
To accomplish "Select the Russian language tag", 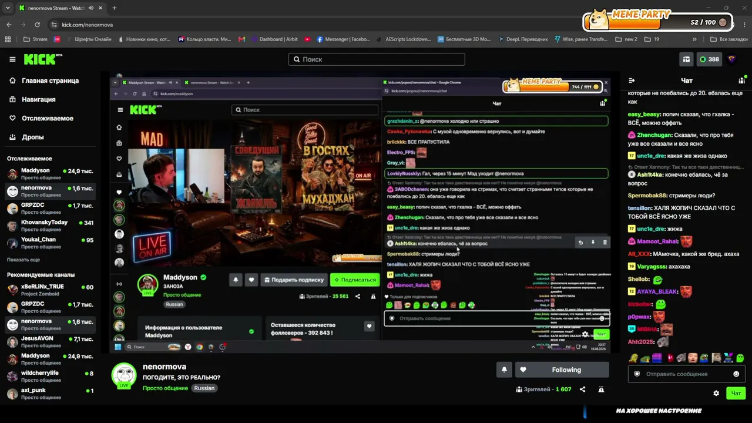I will [x=204, y=388].
